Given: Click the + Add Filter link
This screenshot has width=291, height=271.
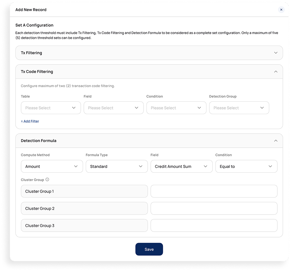Looking at the screenshot, I should point(30,121).
